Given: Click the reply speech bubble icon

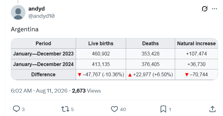Looking at the screenshot, I should [x=16, y=109].
